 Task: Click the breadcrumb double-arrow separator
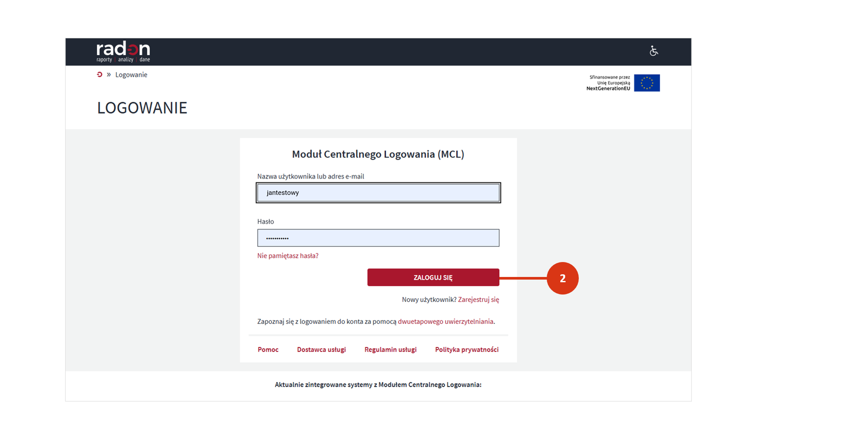click(109, 75)
